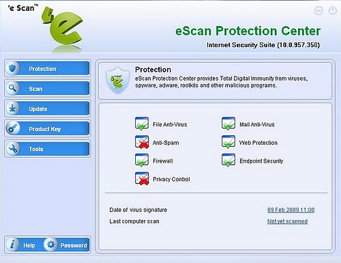341x263 pixels.
Task: Click the key icon on Product Key
Action: (12, 128)
